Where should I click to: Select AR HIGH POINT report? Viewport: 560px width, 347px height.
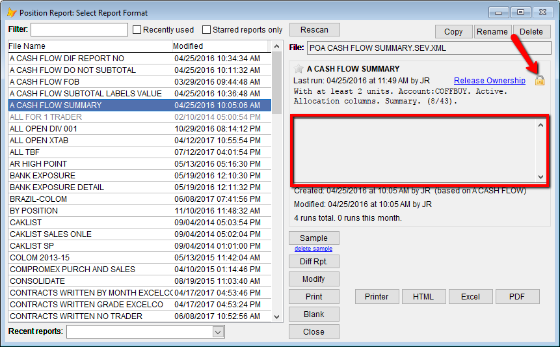pos(140,164)
